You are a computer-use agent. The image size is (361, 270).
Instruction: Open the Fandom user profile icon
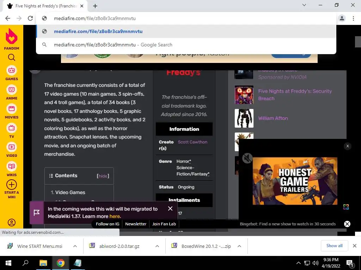12,222
